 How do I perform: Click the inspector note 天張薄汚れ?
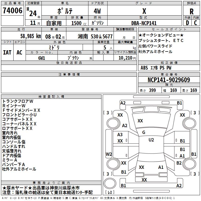(x=12, y=151)
